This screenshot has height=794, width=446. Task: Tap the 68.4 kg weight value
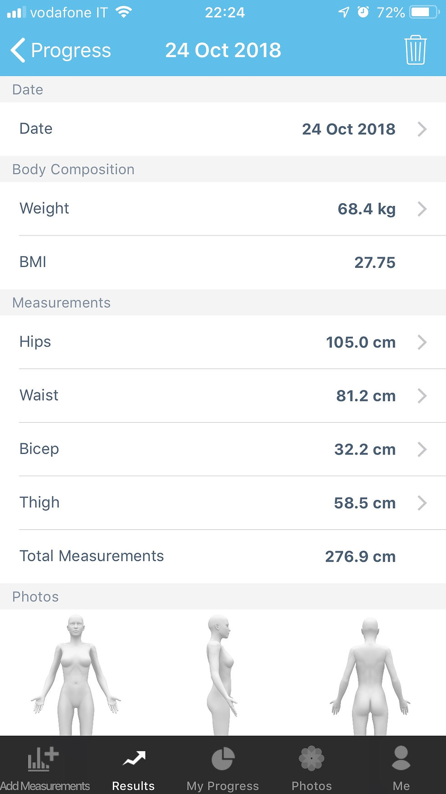(366, 209)
